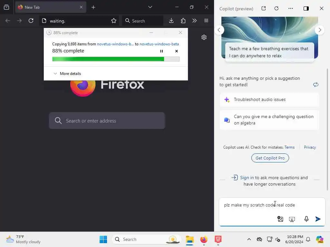Screen dimensions: 330x247
Task: Close the Copilot panel
Action: click(321, 8)
